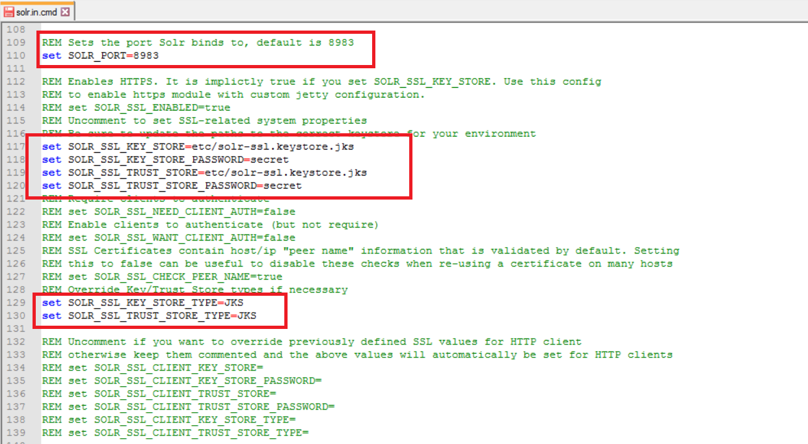Click 'REM set SOLR_SSL_CHECK_PEER_NAME=true' line
Image resolution: width=808 pixels, height=444 pixels.
[163, 276]
